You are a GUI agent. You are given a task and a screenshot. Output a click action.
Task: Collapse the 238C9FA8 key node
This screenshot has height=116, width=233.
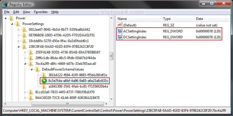coord(19,47)
